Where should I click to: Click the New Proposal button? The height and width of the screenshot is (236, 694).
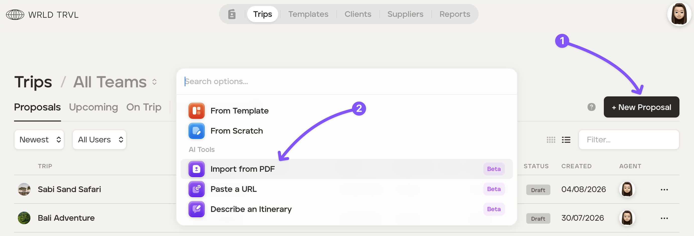641,107
